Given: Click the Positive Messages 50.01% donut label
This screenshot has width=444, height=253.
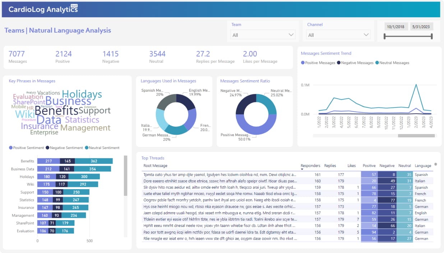Looking at the screenshot, I should (235, 137).
